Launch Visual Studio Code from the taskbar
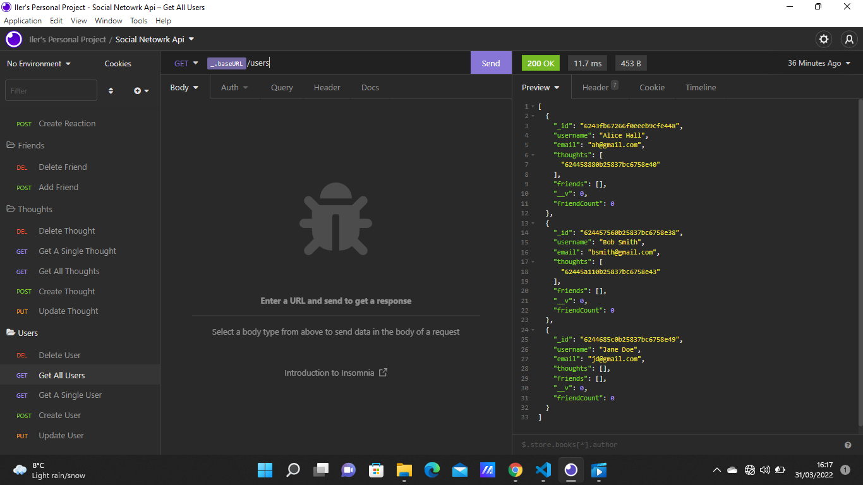This screenshot has width=863, height=485. (543, 470)
